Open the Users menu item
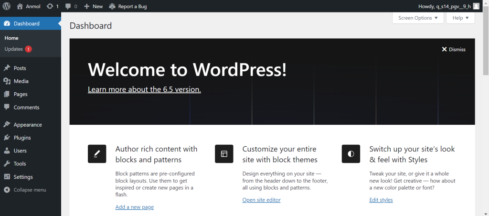The width and height of the screenshot is (489, 216). click(31, 151)
